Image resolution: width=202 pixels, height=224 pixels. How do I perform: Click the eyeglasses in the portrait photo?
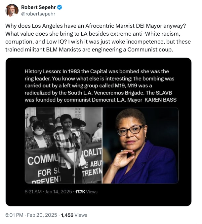tap(130, 130)
